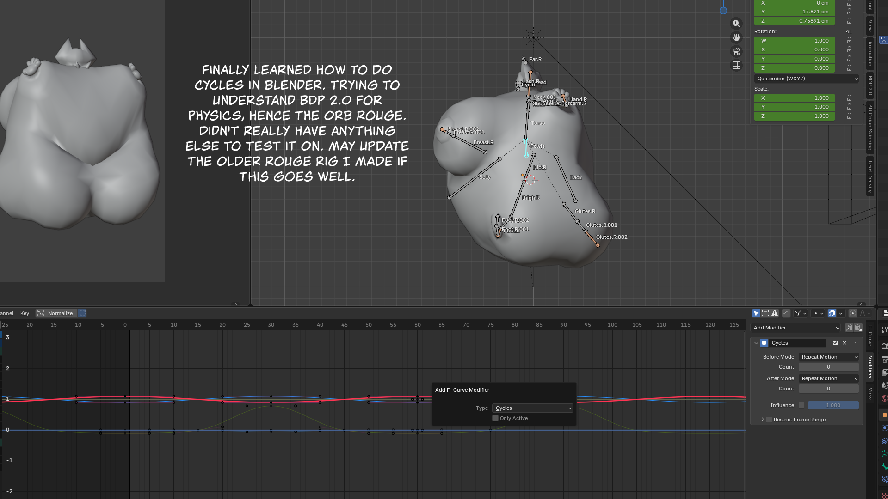
Task: Click the Influence 1.000 slider
Action: 833,405
